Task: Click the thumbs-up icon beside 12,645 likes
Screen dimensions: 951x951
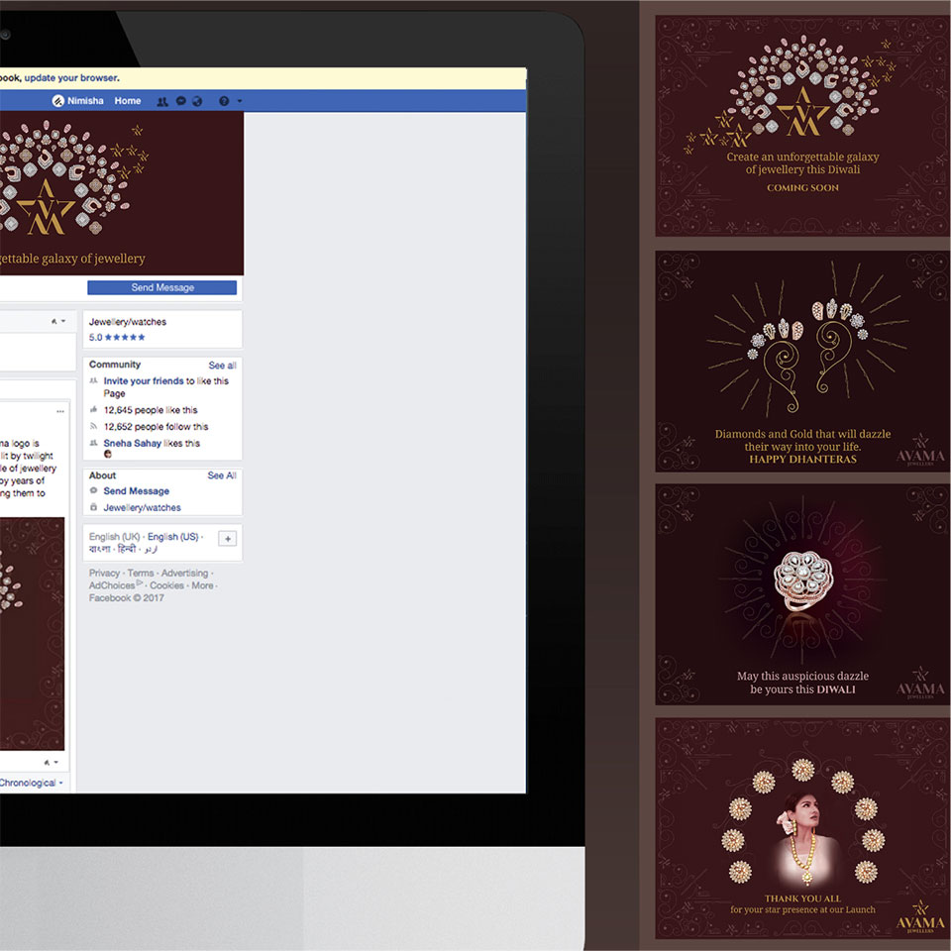Action: pos(94,409)
